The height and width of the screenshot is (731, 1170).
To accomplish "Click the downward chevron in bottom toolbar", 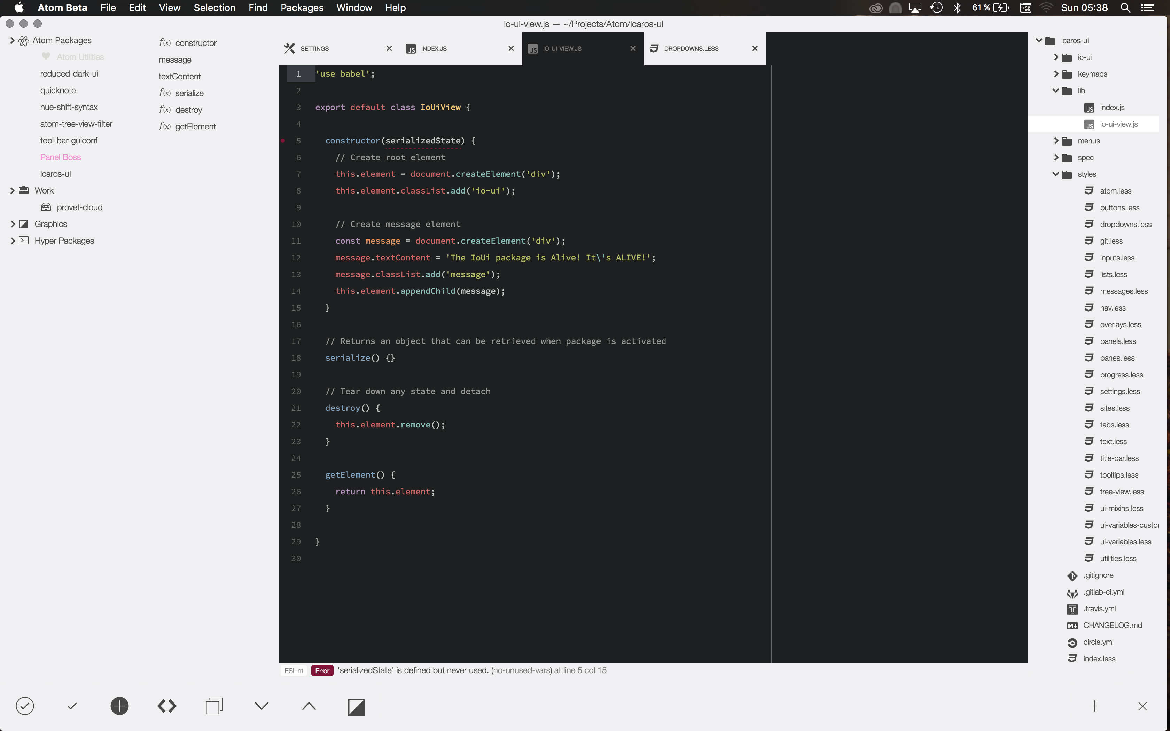I will [262, 706].
